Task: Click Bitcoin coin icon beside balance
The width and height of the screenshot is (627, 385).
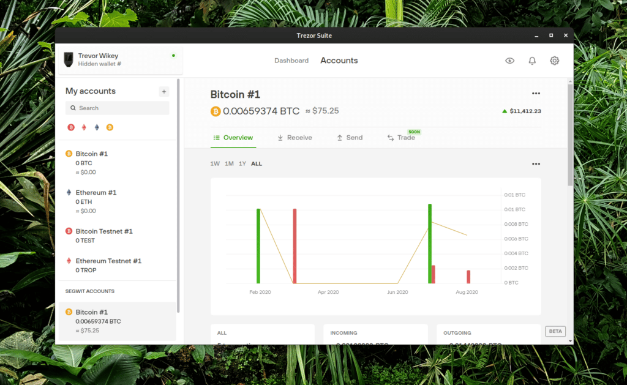Action: 216,111
